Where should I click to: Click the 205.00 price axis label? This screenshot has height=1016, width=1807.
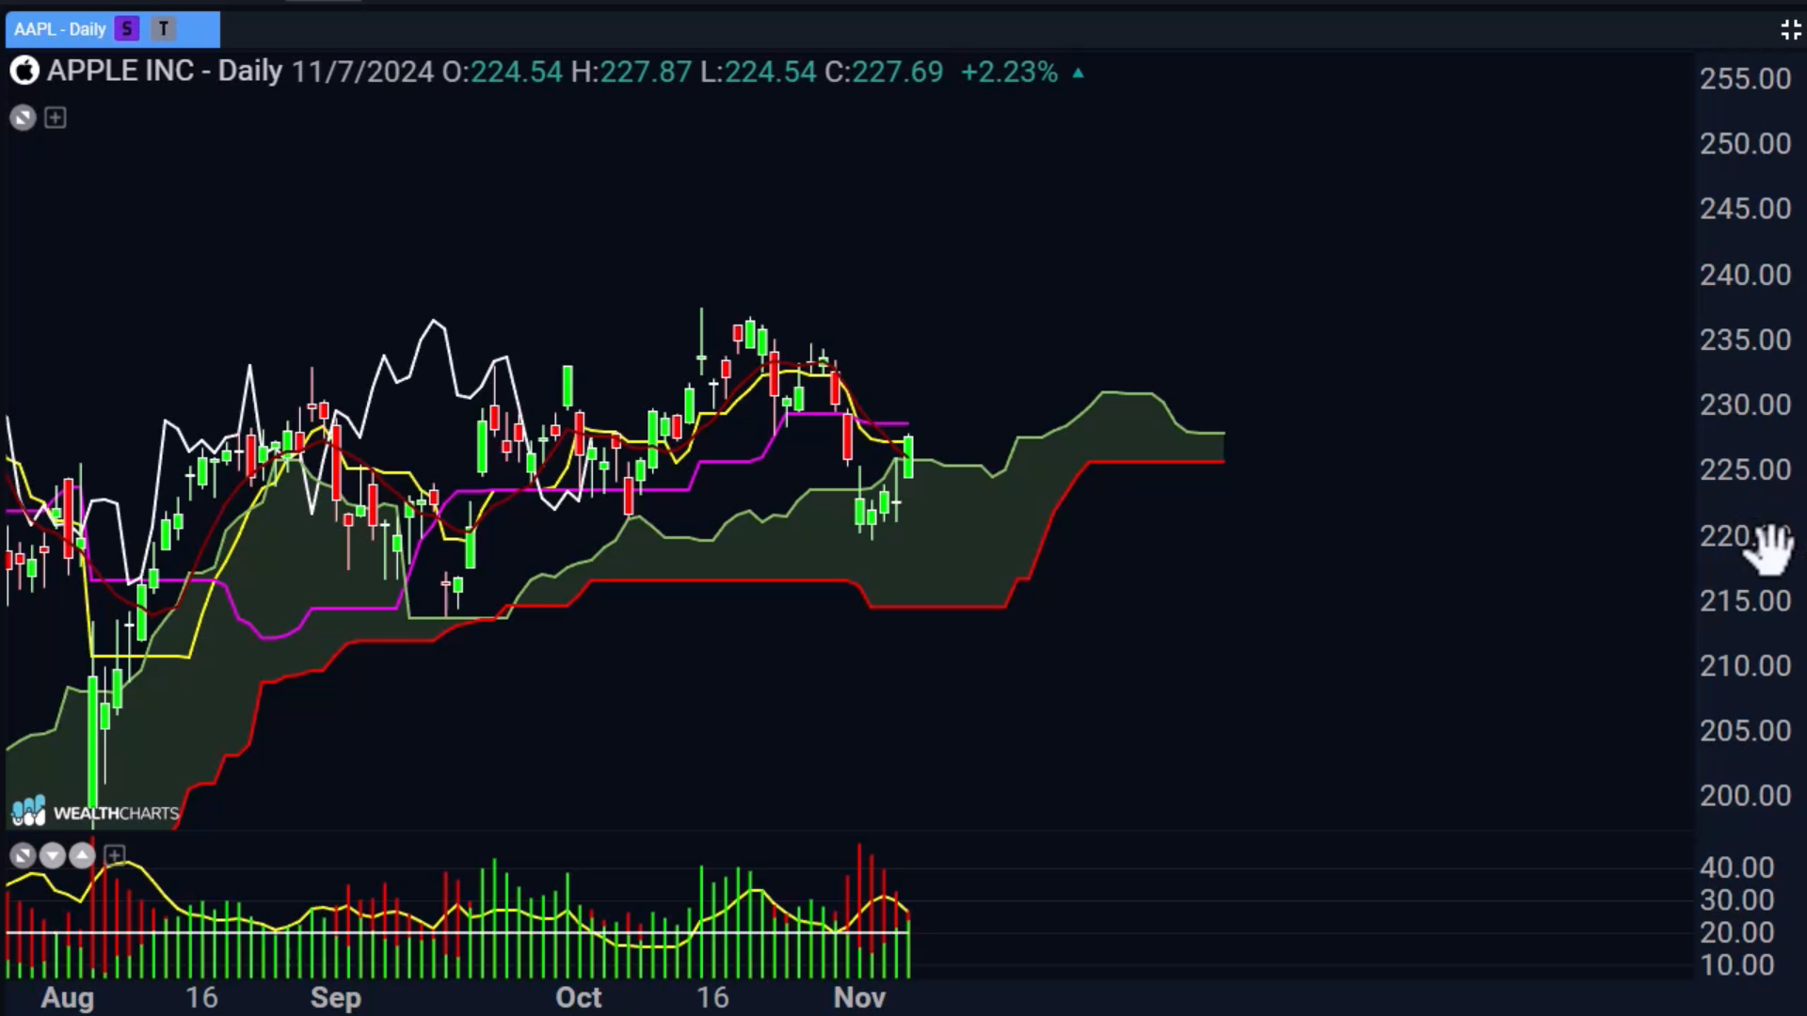coord(1745,730)
